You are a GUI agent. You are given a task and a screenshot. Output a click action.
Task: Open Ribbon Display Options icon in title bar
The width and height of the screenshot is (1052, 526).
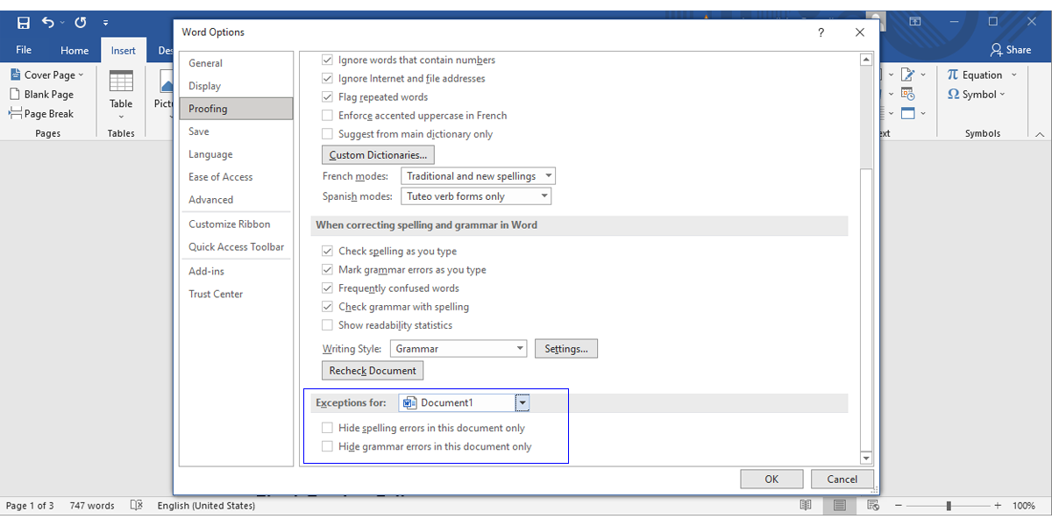click(x=914, y=22)
